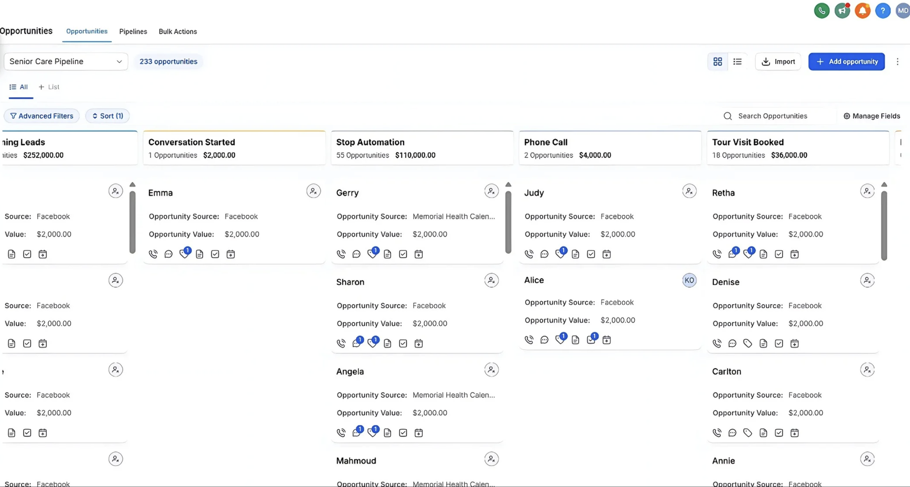Click the Phone Call stage header
This screenshot has width=910, height=487.
pos(610,148)
